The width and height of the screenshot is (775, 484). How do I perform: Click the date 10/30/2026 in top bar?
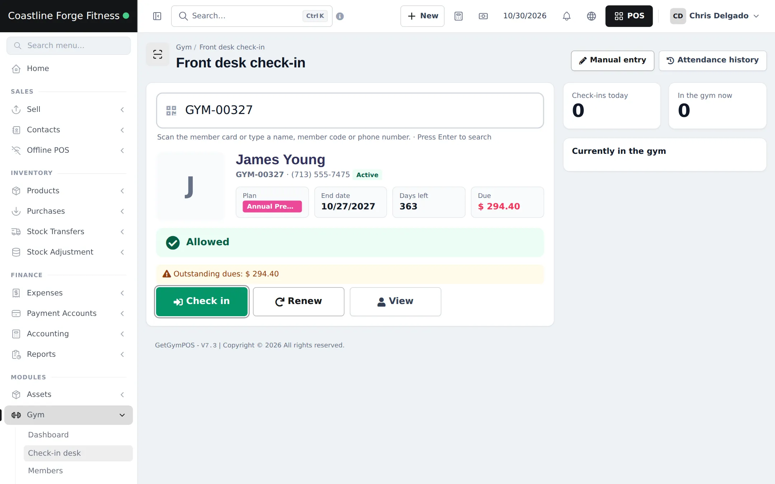point(525,16)
